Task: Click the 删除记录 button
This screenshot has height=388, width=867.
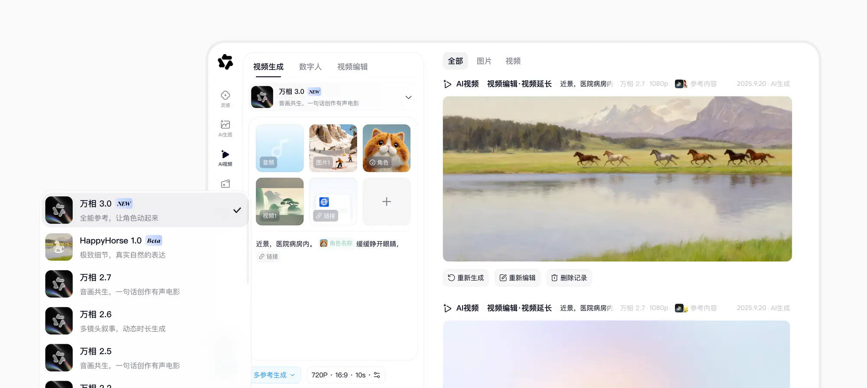Action: 569,278
